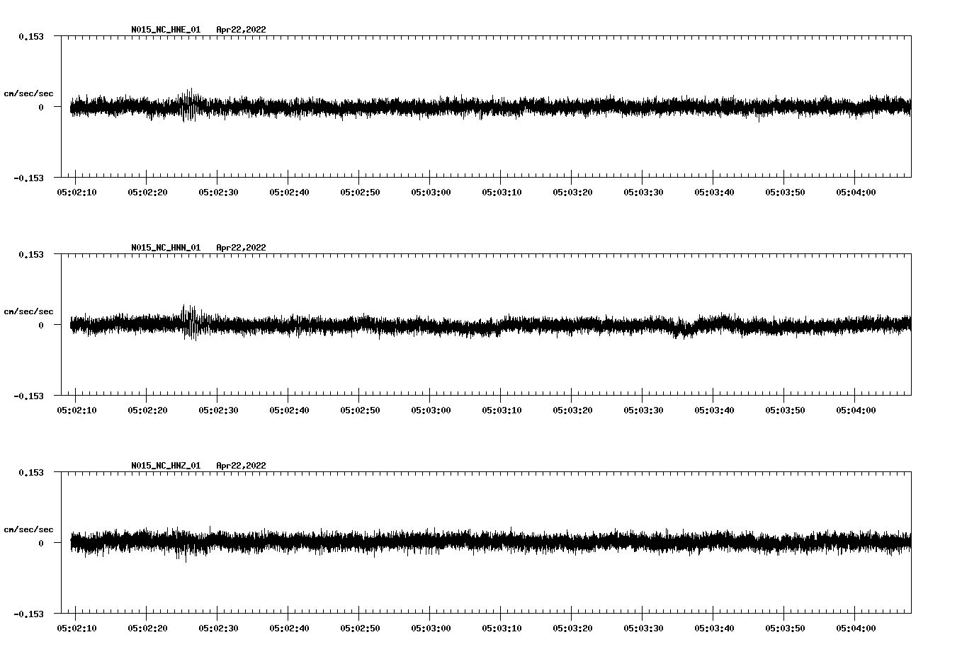Click the -0.153 lower limit on HNN axis

pos(28,396)
